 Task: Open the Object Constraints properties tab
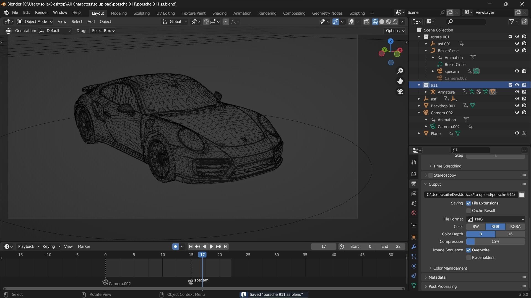[414, 276]
